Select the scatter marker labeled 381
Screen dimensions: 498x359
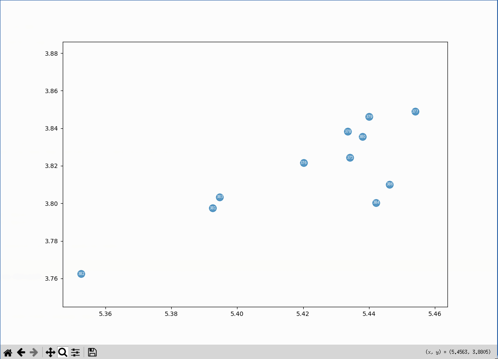coord(213,208)
